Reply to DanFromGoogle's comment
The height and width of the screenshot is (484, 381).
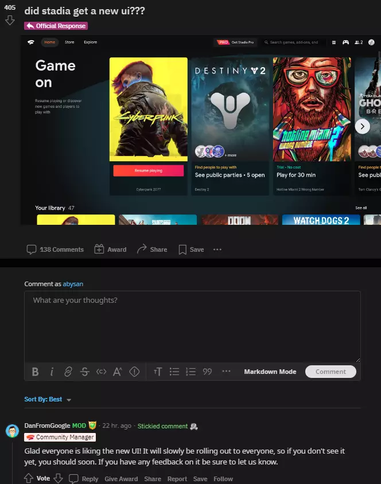pyautogui.click(x=83, y=479)
